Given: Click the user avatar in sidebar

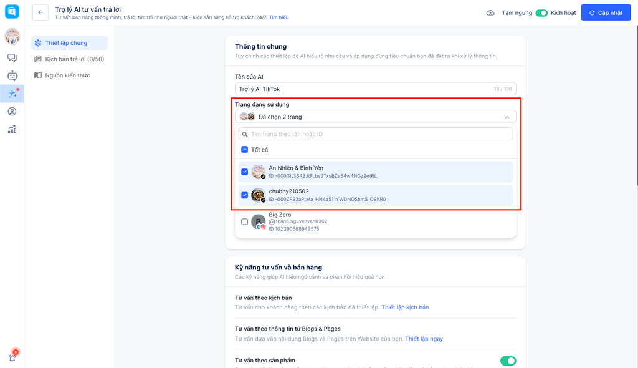Looking at the screenshot, I should (x=12, y=37).
